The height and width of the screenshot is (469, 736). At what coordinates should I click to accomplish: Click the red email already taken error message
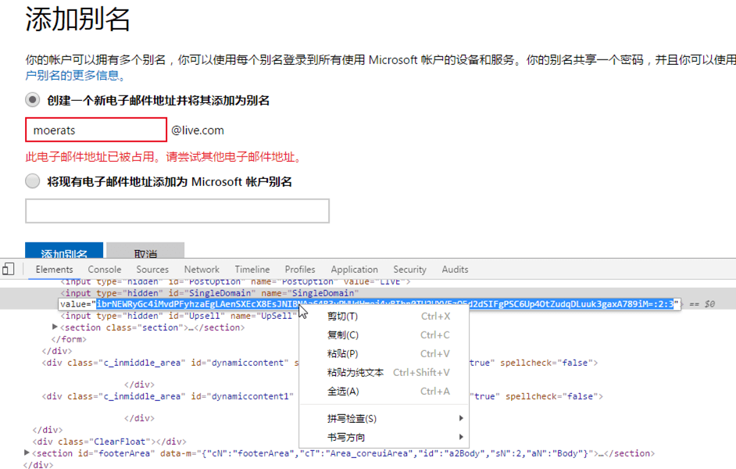[163, 157]
